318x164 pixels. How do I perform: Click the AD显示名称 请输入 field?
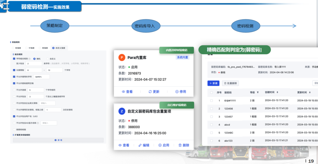(49, 123)
